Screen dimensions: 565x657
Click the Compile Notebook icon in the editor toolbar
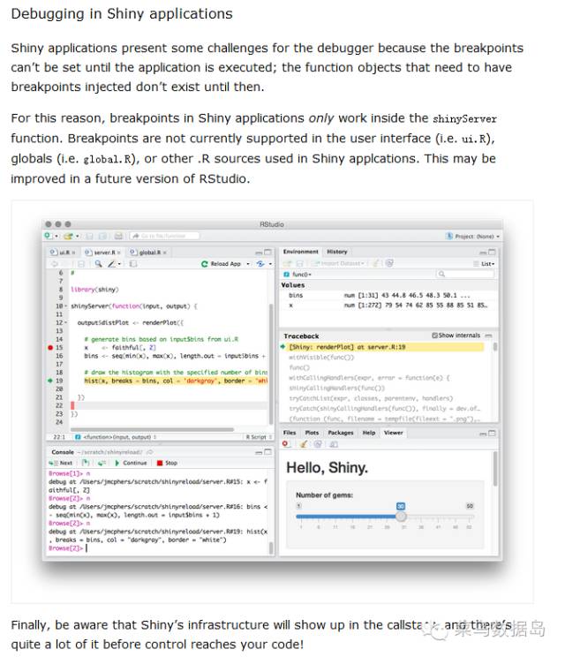point(133,263)
